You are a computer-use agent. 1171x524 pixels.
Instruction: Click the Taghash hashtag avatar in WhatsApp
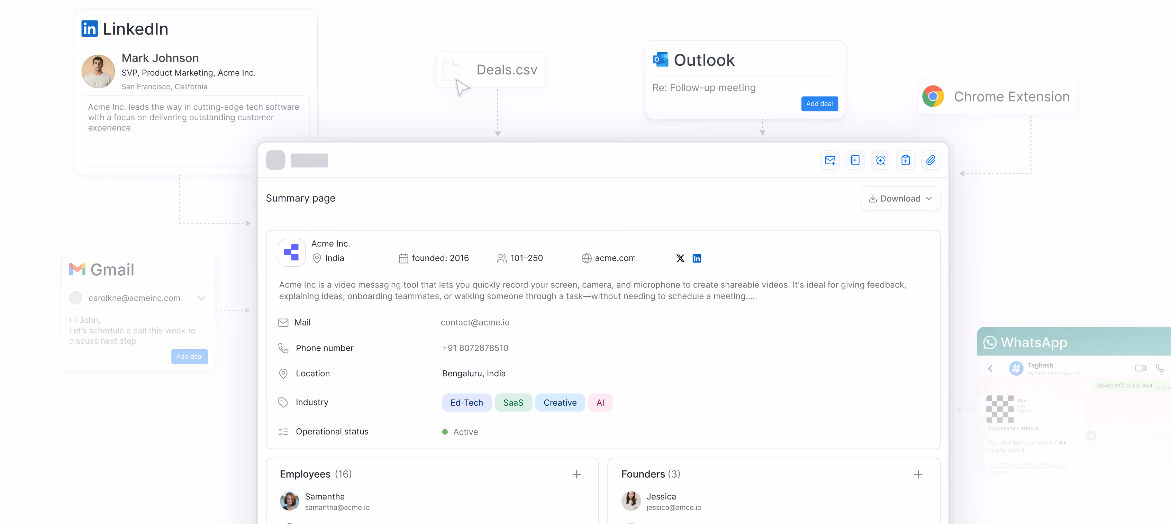click(x=1016, y=368)
